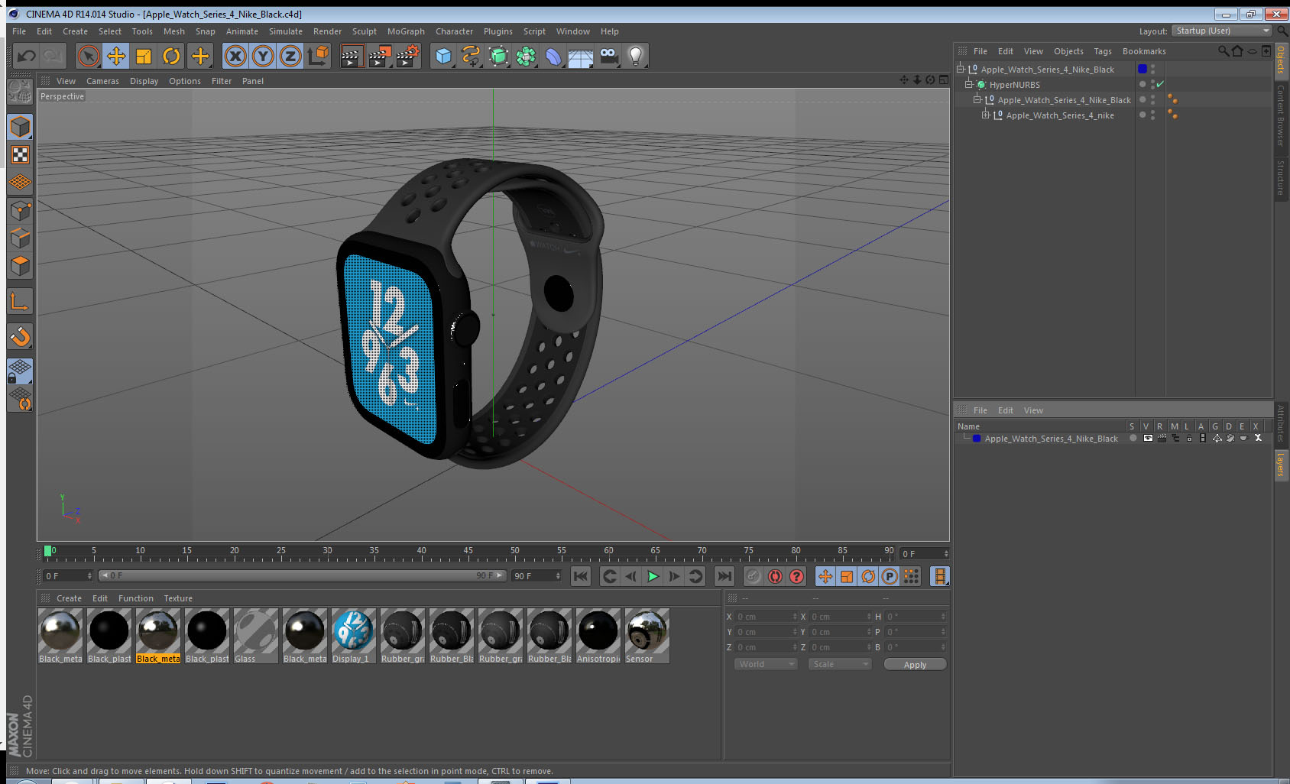The height and width of the screenshot is (784, 1290).
Task: Select the Glass material thumbnail
Action: coord(255,636)
